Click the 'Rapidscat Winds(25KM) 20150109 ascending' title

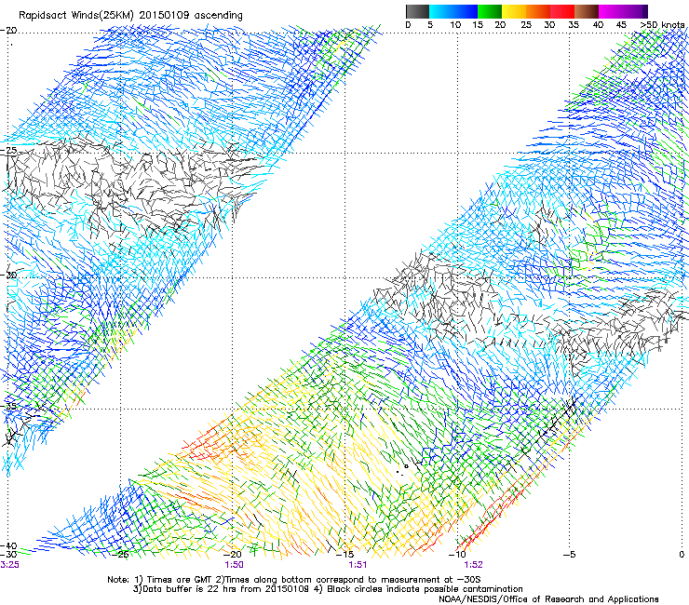pos(130,16)
